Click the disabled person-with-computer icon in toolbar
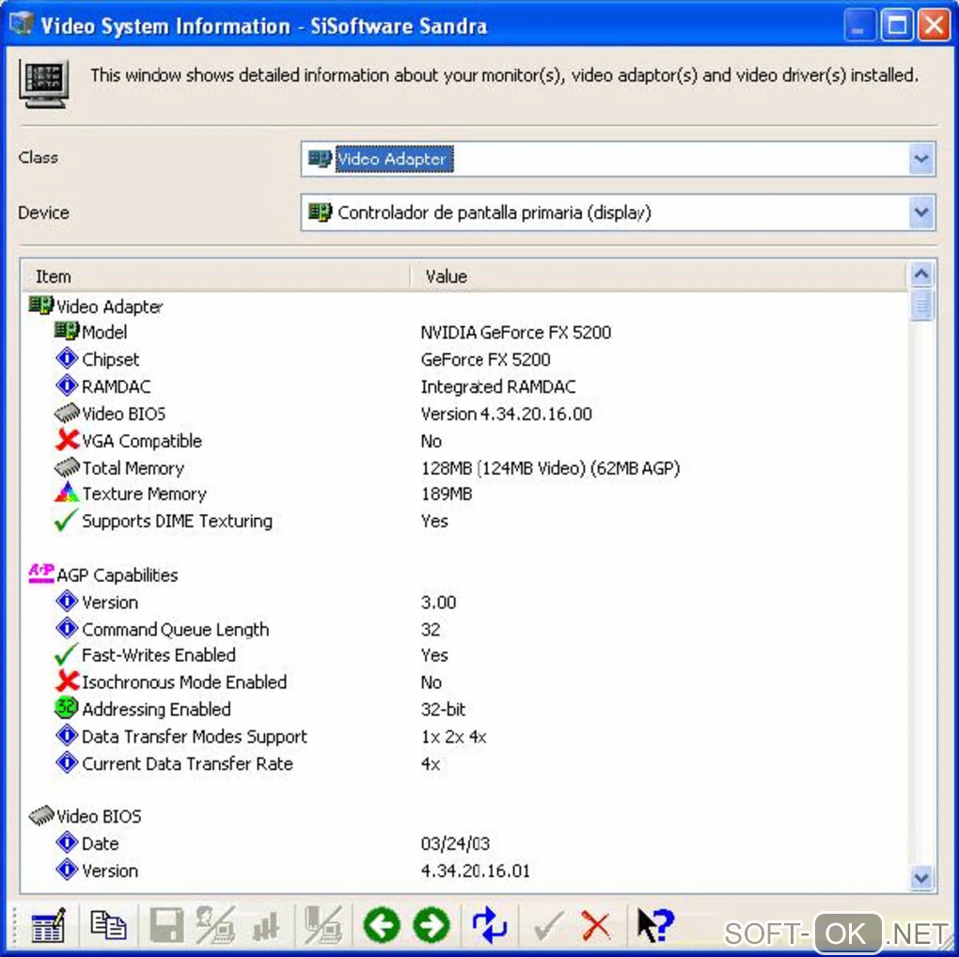 click(215, 925)
